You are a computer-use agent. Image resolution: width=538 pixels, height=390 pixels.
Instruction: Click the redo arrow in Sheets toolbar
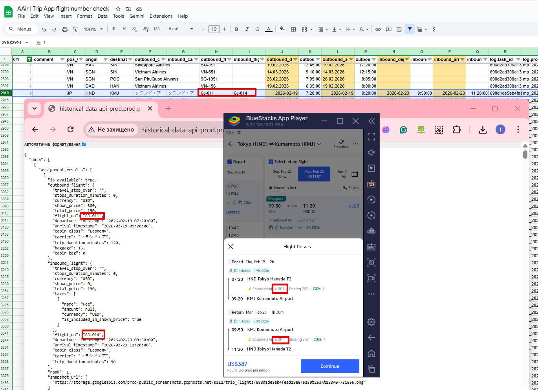click(54, 29)
